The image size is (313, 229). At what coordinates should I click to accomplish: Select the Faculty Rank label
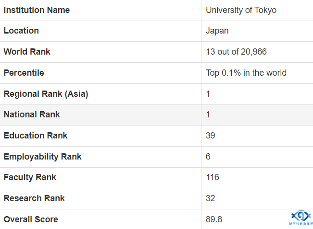click(x=30, y=177)
